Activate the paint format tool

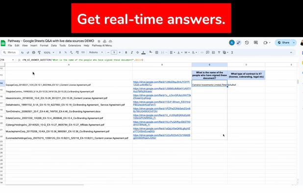click(39, 52)
